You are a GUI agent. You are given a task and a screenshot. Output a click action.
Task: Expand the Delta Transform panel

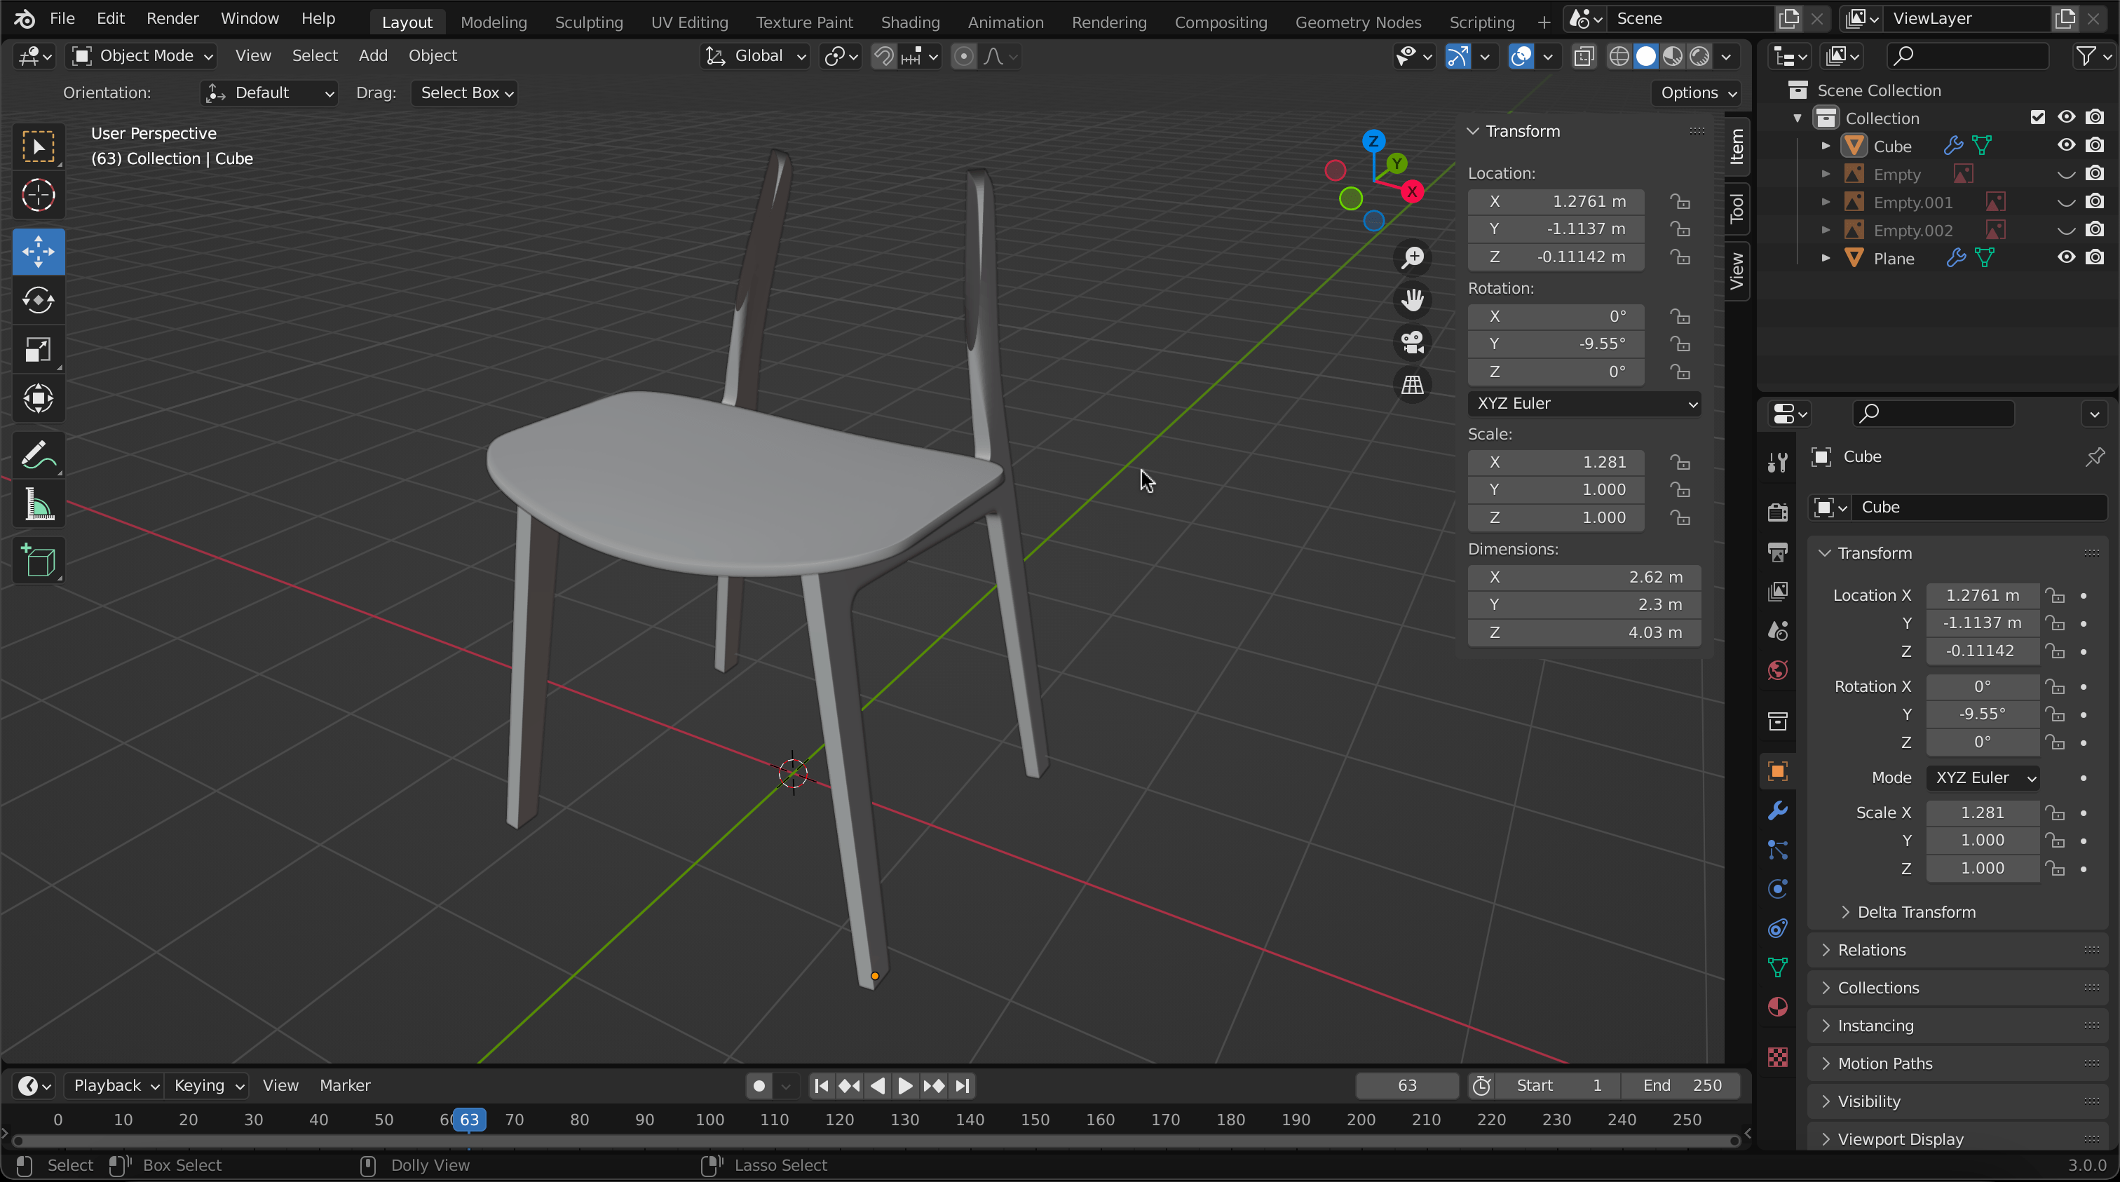tap(1916, 912)
